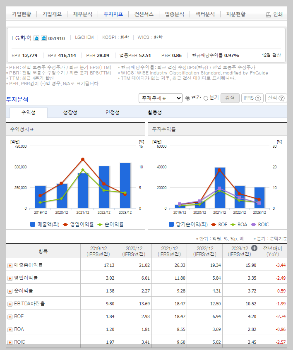Open the 주재무제표 dropdown

(160, 98)
